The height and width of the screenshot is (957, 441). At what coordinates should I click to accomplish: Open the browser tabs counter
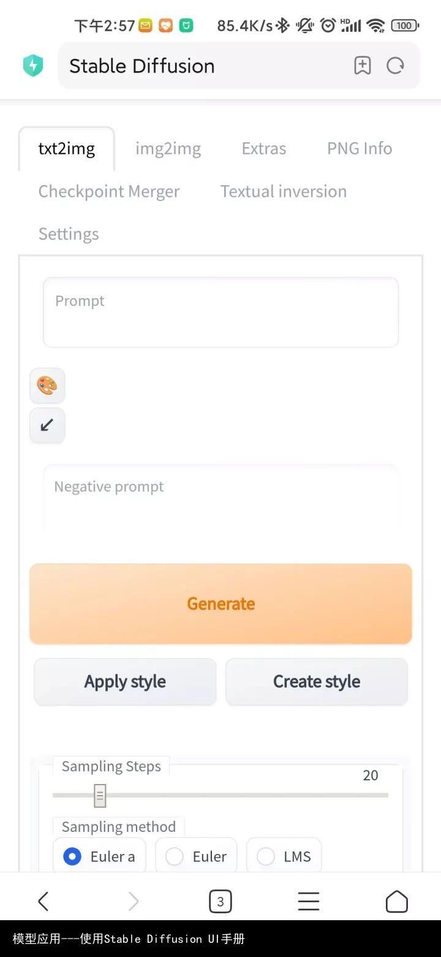tap(221, 902)
